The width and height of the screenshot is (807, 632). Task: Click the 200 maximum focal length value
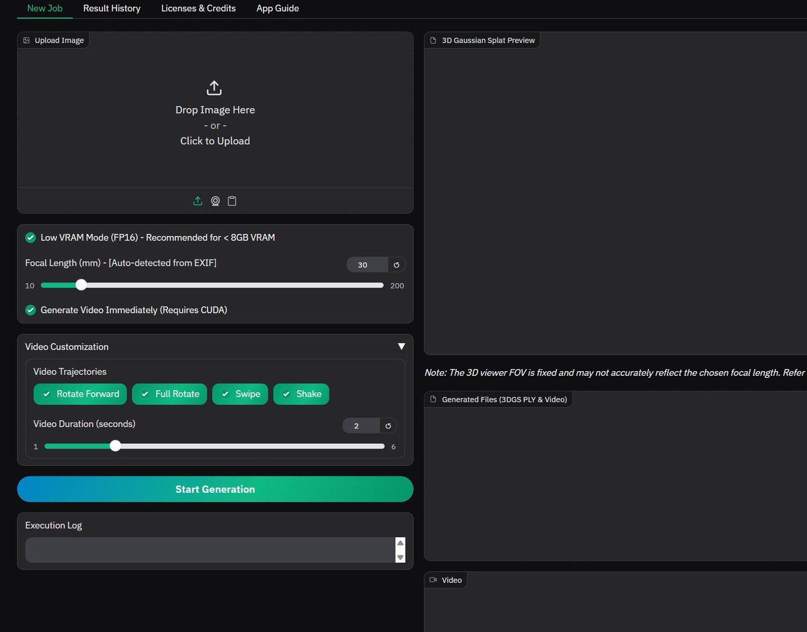click(x=397, y=286)
